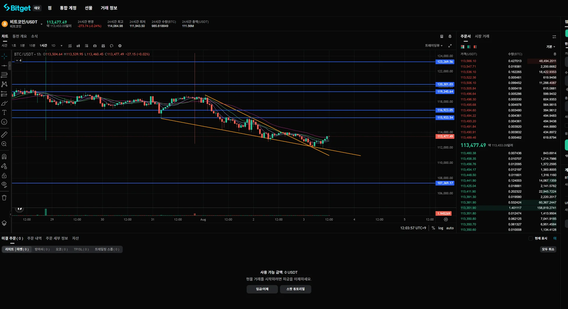Take a chart snapshot with camera icon
568x309 pixels.
(95, 46)
